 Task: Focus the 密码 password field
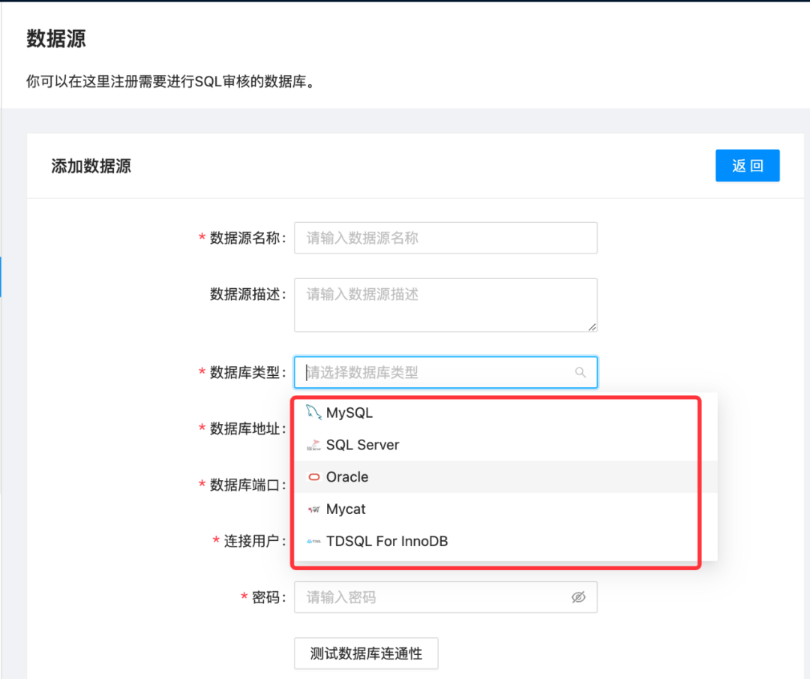click(x=445, y=597)
